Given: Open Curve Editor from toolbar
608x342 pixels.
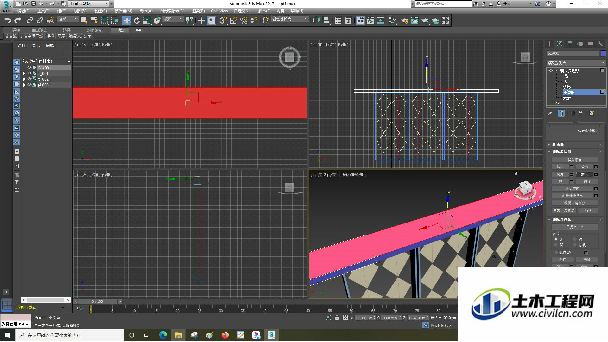Looking at the screenshot, I should tap(370, 21).
